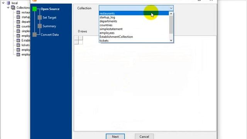Click the green Open Source step marker
Viewport: 247px width, 139px height.
pyautogui.click(x=34, y=9)
